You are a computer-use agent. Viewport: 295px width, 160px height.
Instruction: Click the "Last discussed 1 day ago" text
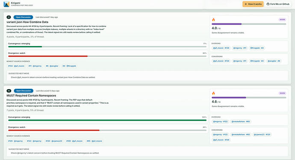[47, 17]
